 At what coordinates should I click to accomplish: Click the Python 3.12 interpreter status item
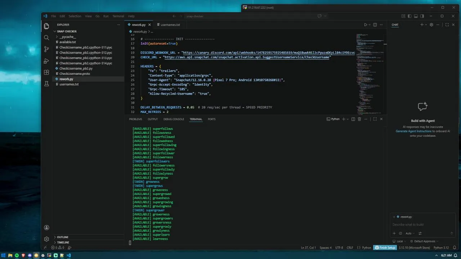coord(441,247)
